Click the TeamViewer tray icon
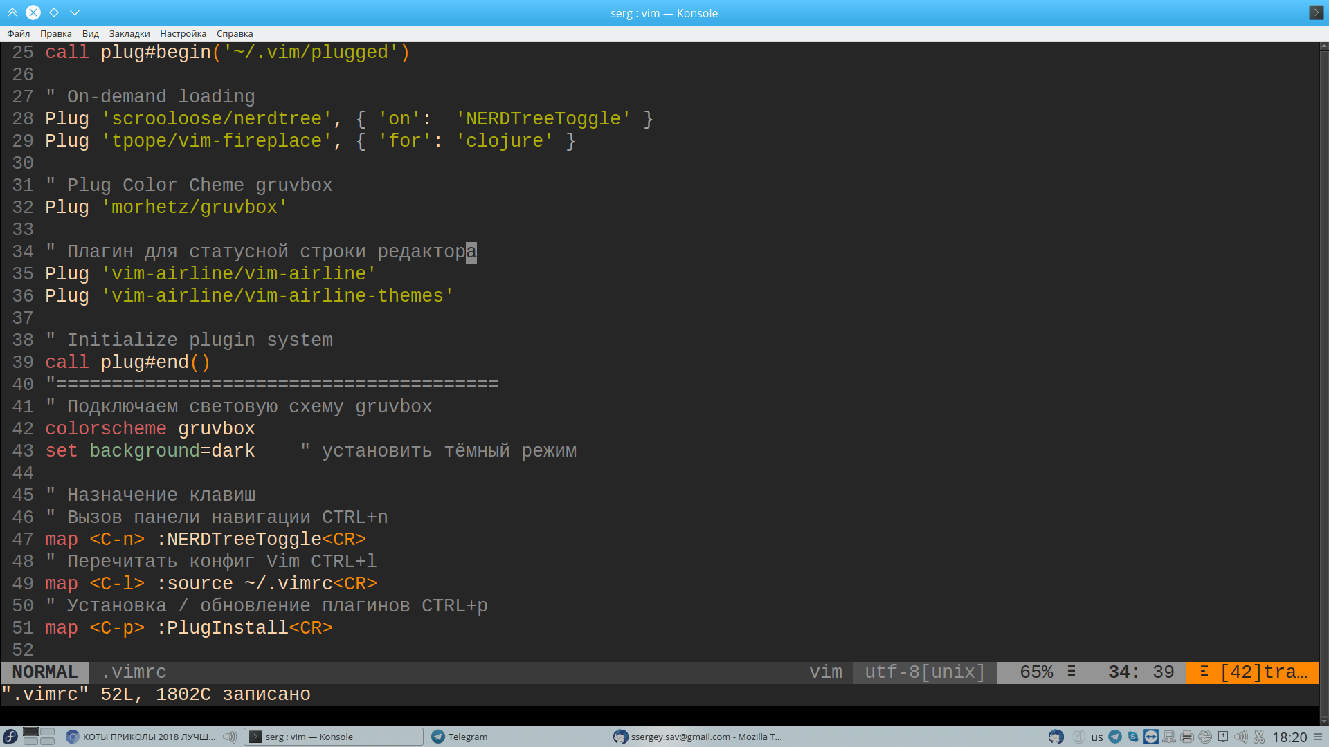This screenshot has width=1329, height=747. tap(1150, 737)
